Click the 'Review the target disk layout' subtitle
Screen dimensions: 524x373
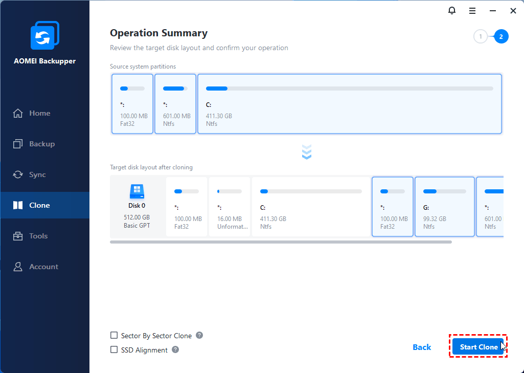[199, 48]
